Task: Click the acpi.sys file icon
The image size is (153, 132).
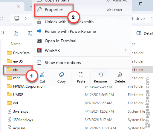Action: click(10, 128)
